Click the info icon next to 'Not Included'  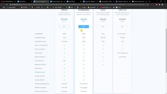point(126,34)
